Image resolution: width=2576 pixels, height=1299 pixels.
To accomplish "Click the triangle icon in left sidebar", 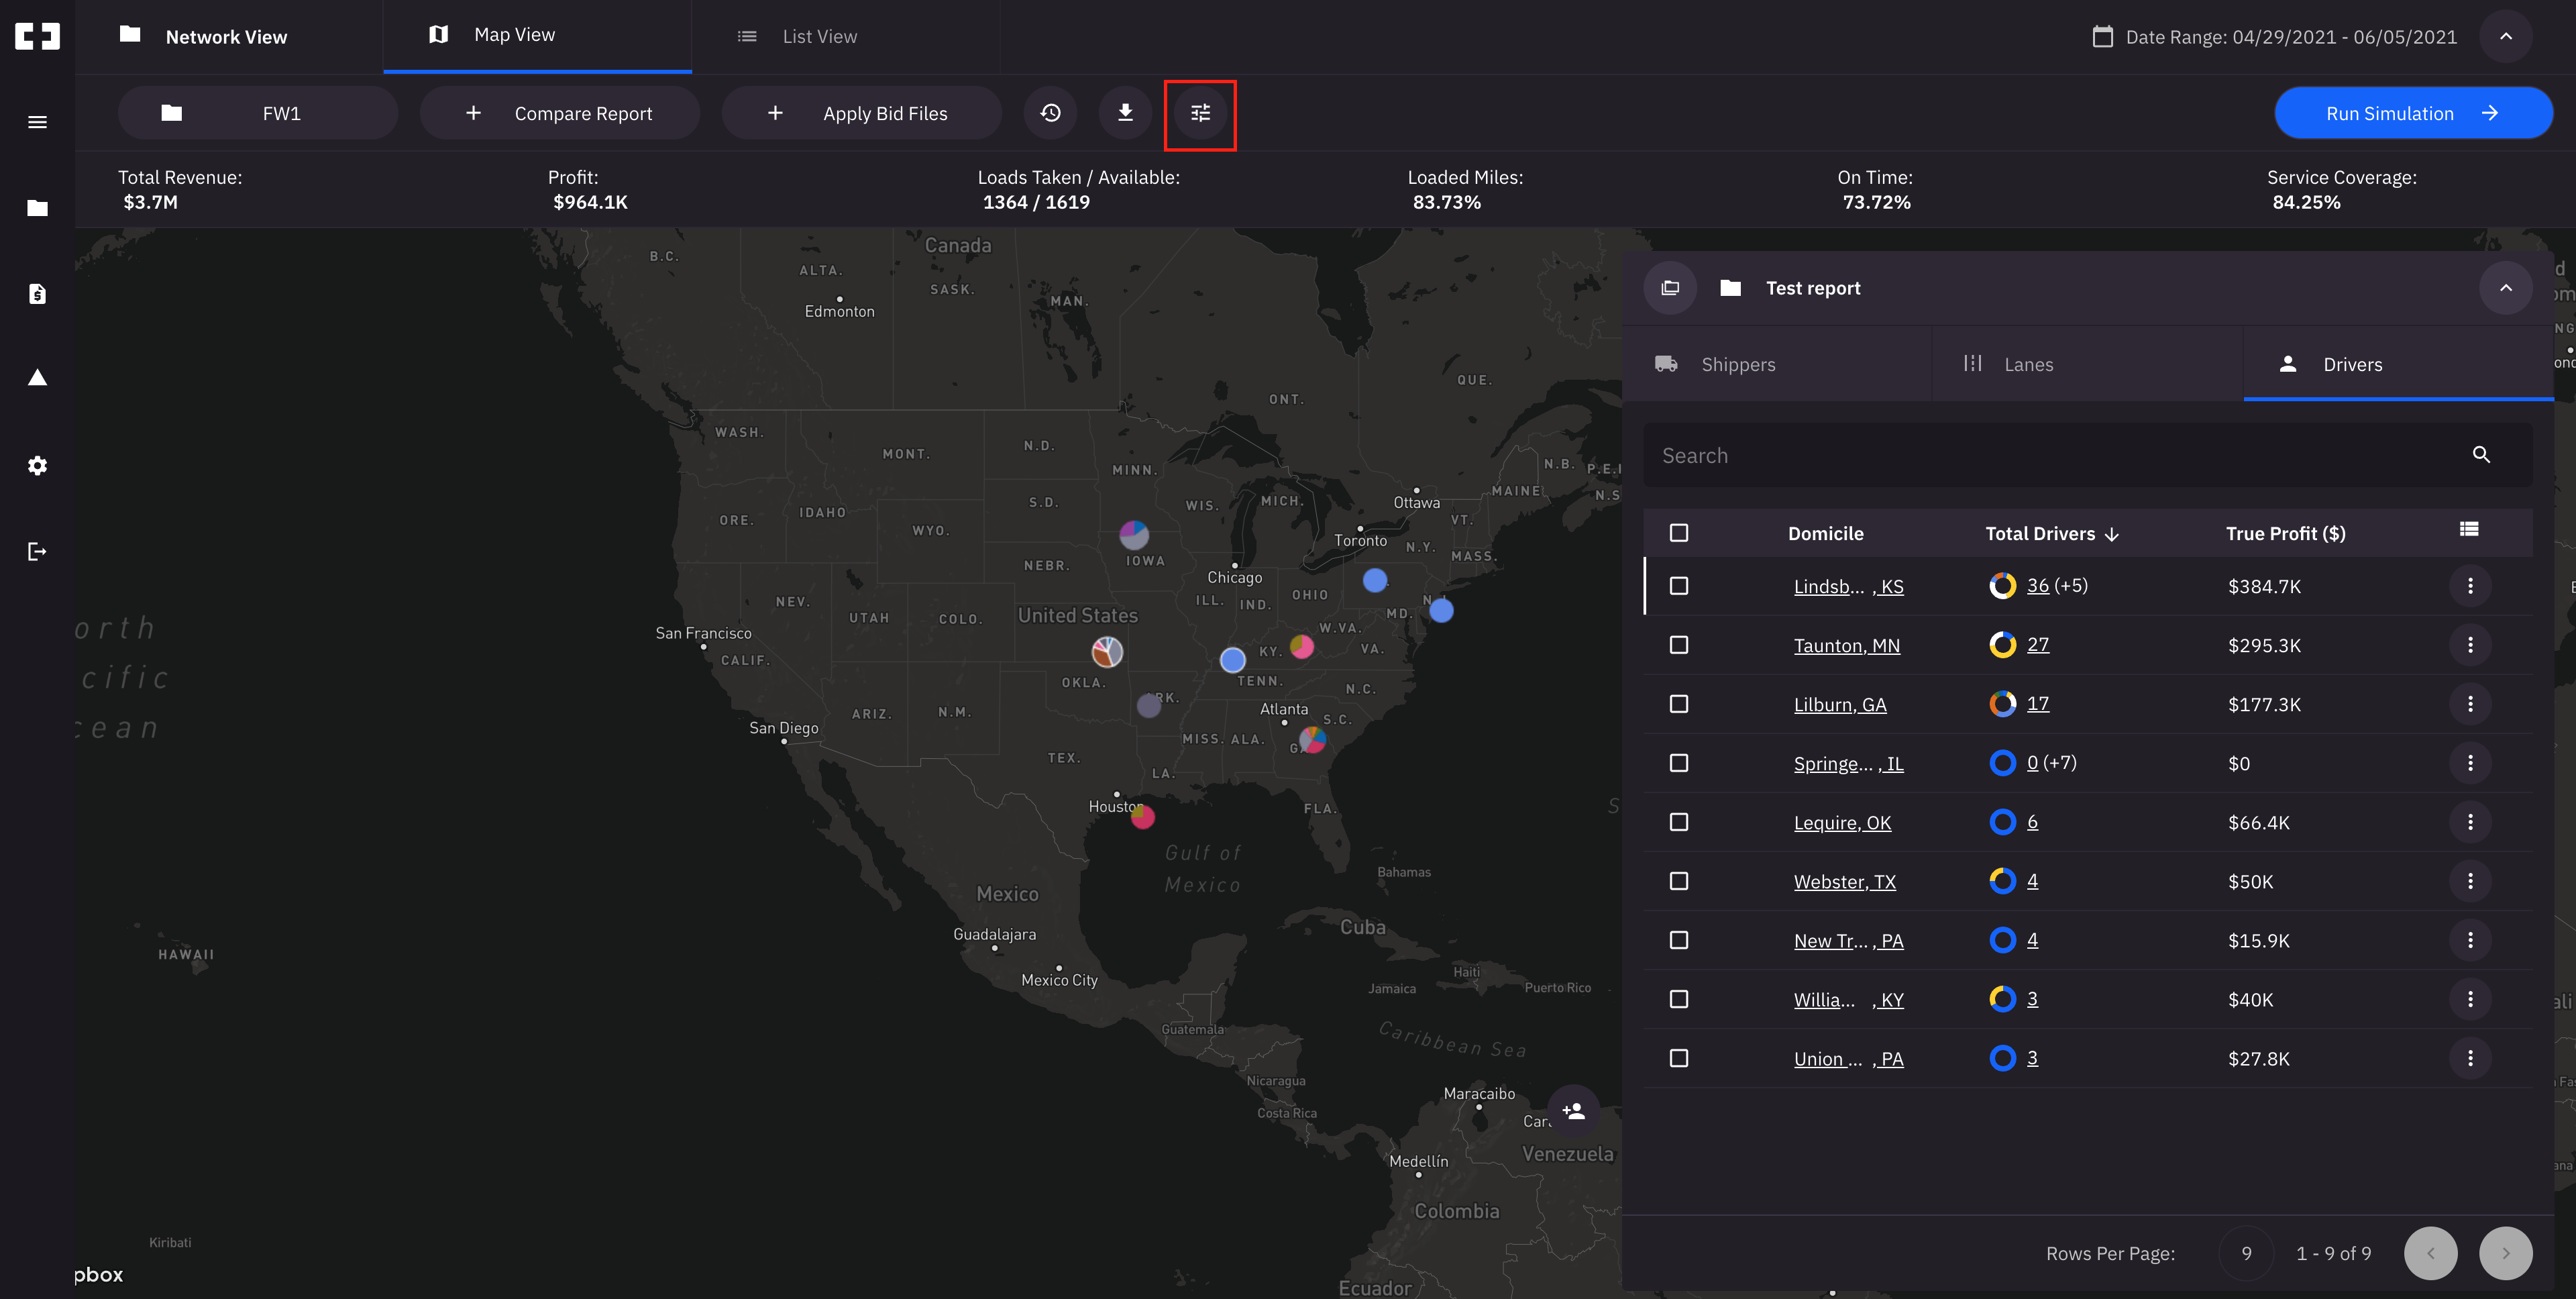I will 37,378.
